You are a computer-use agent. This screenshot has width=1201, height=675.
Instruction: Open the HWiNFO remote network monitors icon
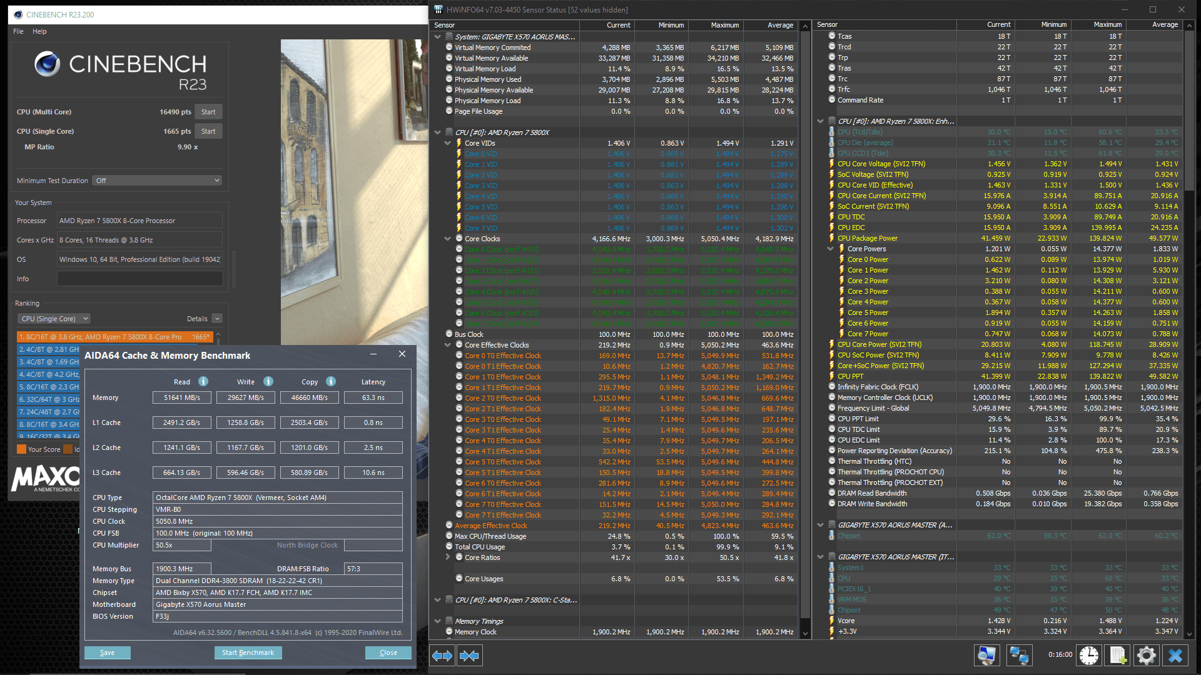[x=1019, y=655]
